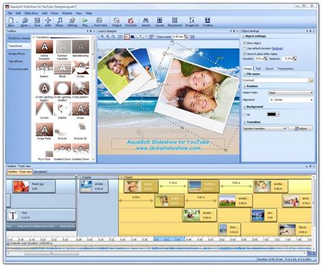
Task: Collapse the Position section
Action: point(245,87)
